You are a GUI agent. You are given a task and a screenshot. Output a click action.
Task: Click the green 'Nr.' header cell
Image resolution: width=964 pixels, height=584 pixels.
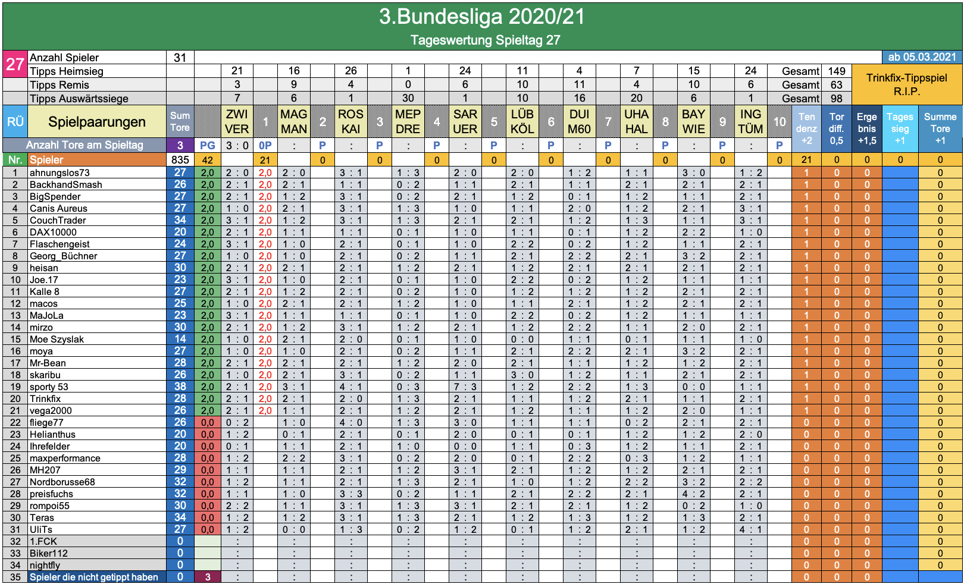click(x=15, y=159)
